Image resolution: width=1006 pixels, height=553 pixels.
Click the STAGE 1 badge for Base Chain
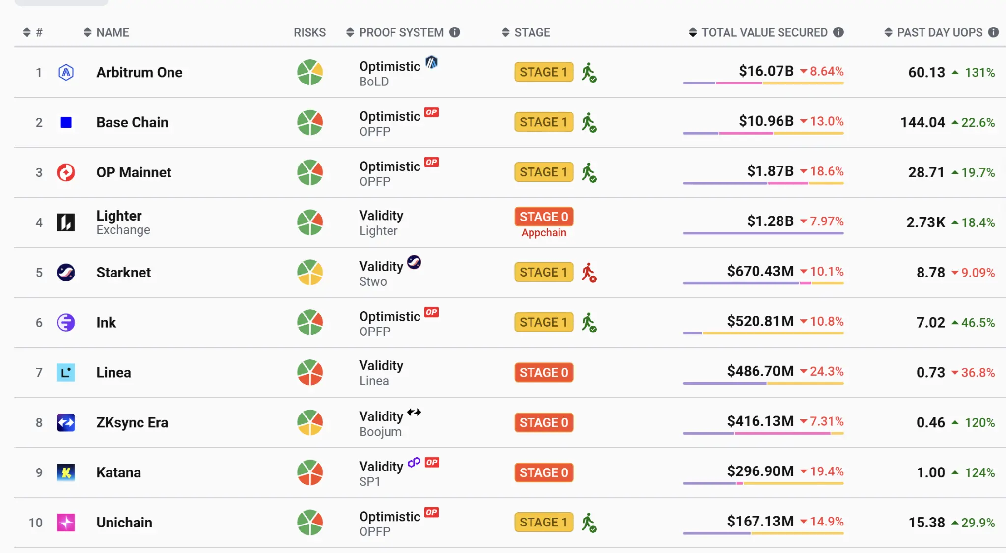tap(543, 122)
